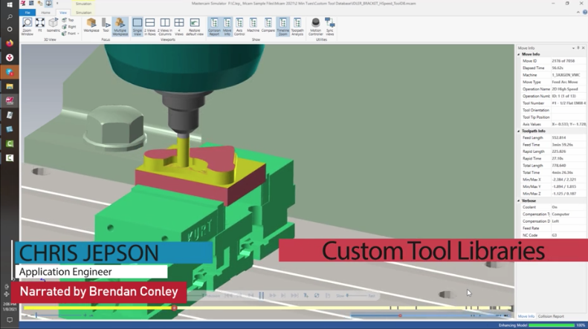Switch to the Home ribbon tab
Viewport: 588px width, 329px height.
point(46,13)
